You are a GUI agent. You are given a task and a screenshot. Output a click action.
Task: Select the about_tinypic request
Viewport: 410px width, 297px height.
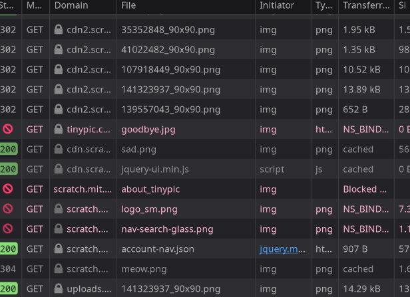click(x=150, y=189)
